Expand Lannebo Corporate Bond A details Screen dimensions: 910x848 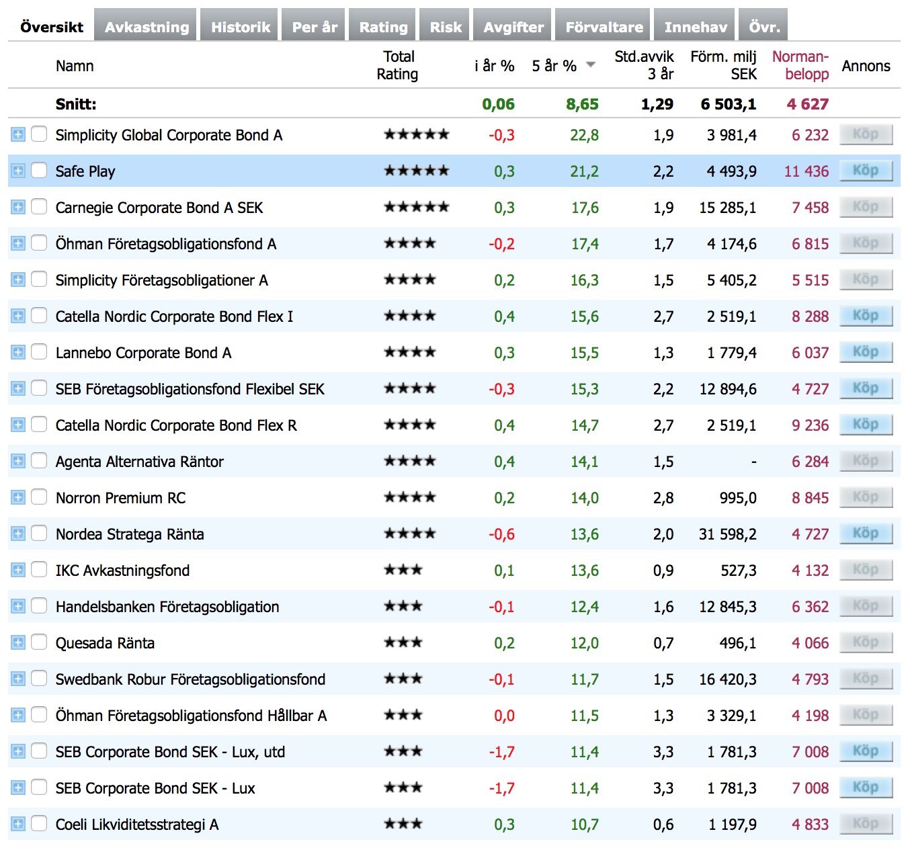(x=18, y=352)
